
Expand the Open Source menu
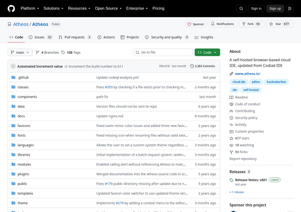pyautogui.click(x=108, y=9)
